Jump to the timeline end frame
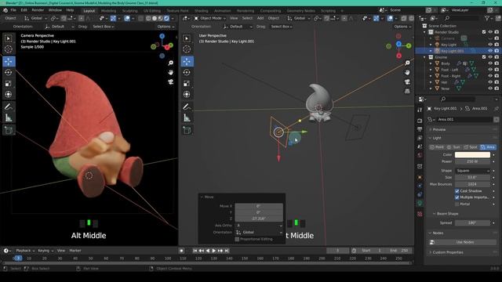 pyautogui.click(x=227, y=251)
